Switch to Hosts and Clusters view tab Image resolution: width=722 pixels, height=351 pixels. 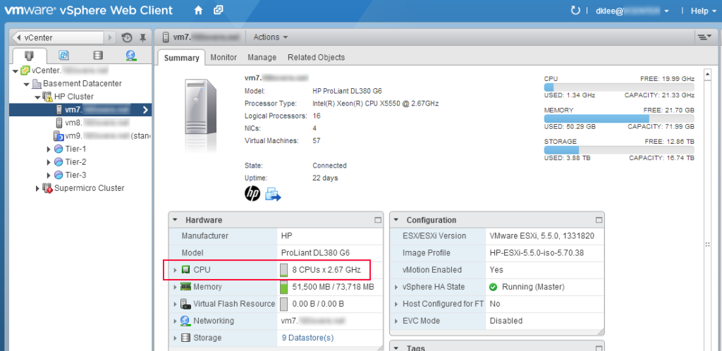[x=29, y=55]
